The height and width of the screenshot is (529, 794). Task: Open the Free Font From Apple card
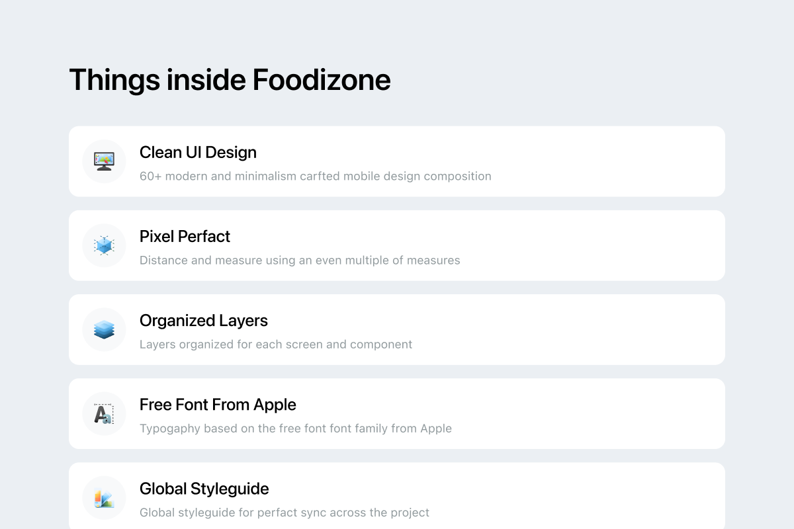click(397, 413)
